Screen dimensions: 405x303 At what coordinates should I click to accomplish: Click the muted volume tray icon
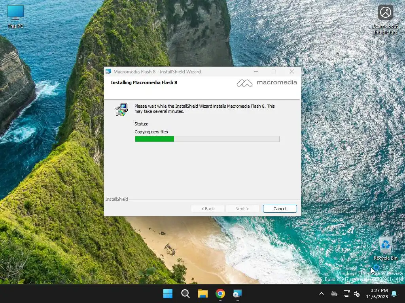(x=357, y=294)
